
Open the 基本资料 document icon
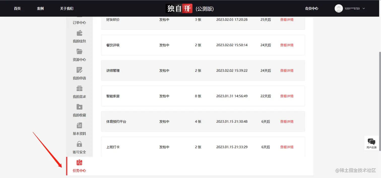[x=79, y=125]
